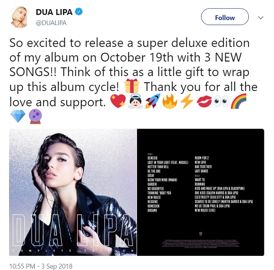Click the blue verified badge icon
274x270 pixels.
tap(79, 12)
